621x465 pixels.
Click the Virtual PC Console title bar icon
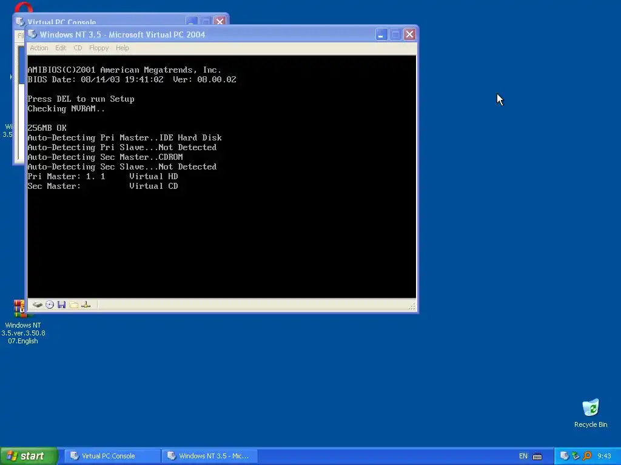point(20,21)
